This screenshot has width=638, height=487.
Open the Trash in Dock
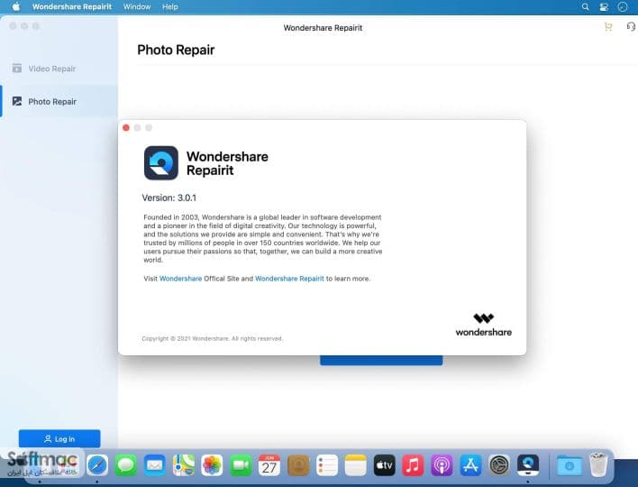point(598,465)
